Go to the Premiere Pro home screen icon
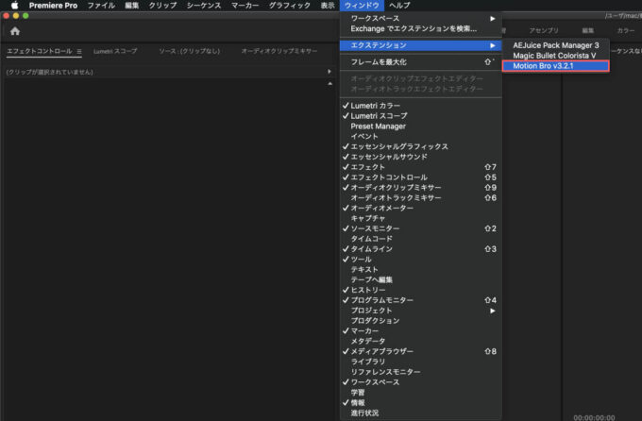 tap(15, 31)
